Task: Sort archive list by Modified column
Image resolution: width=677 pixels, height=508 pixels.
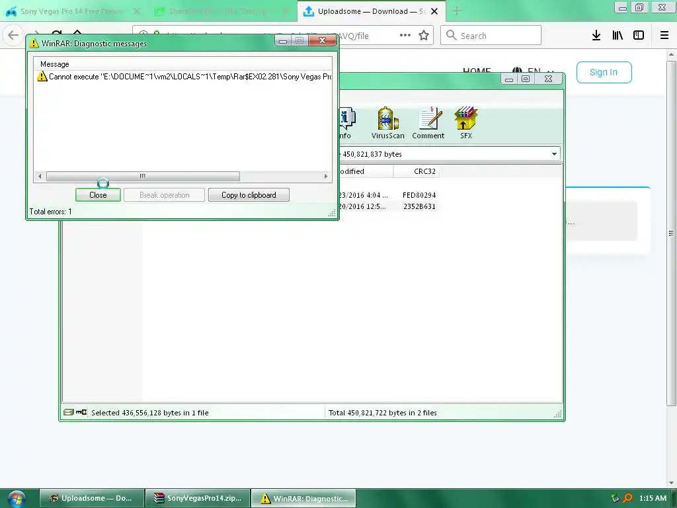Action: click(366, 171)
